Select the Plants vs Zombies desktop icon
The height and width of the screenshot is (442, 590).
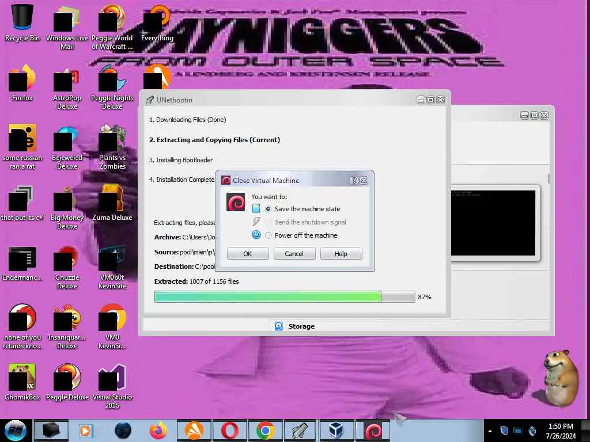[112, 147]
